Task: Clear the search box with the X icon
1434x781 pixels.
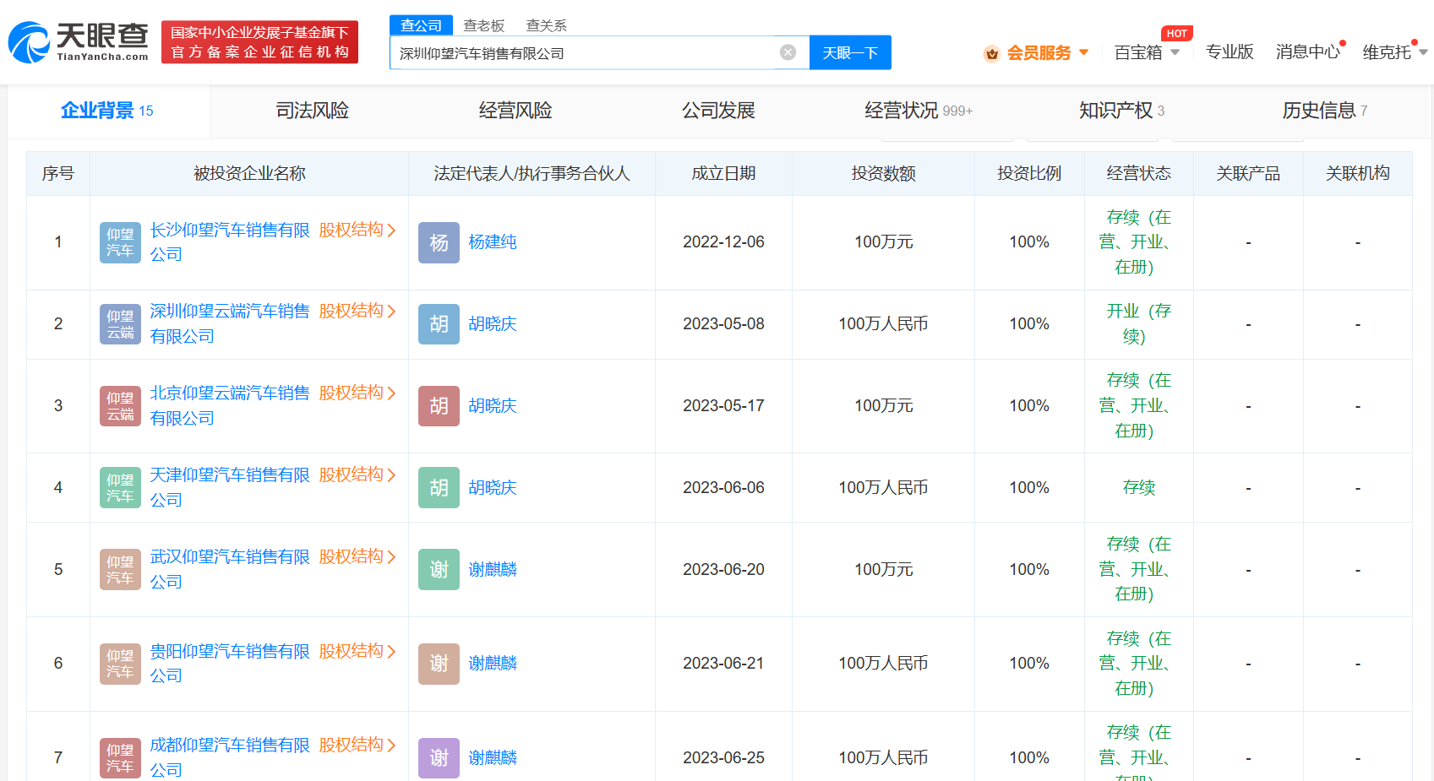Action: point(788,52)
